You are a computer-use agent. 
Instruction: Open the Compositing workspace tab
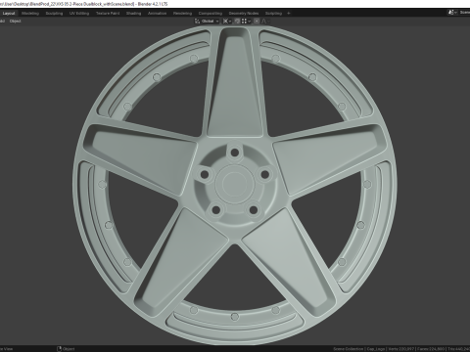pos(211,14)
